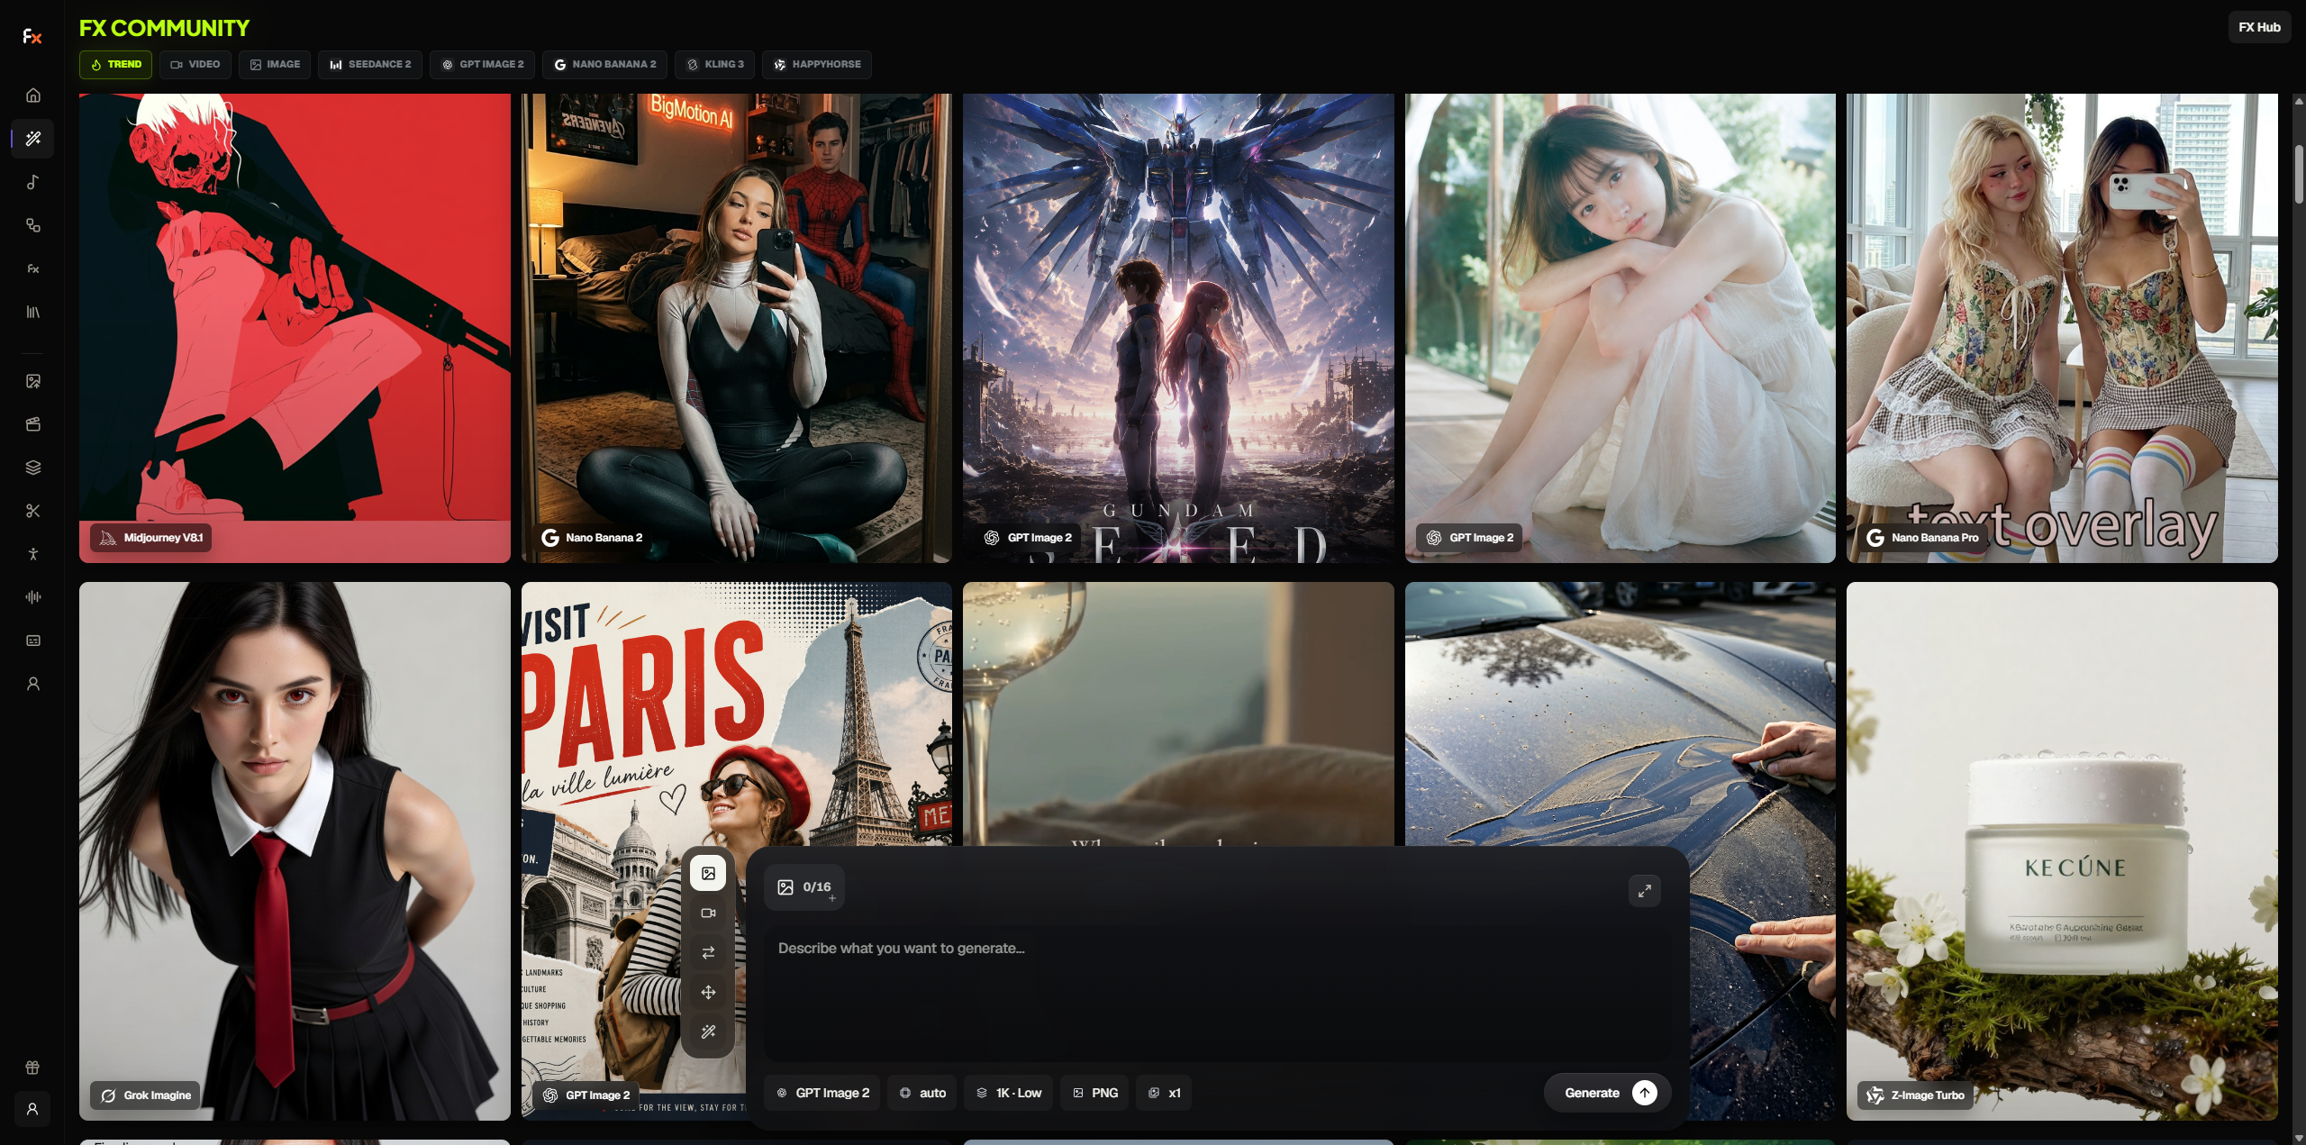
Task: Select the HAPPYHORSE filter tab
Action: (817, 65)
